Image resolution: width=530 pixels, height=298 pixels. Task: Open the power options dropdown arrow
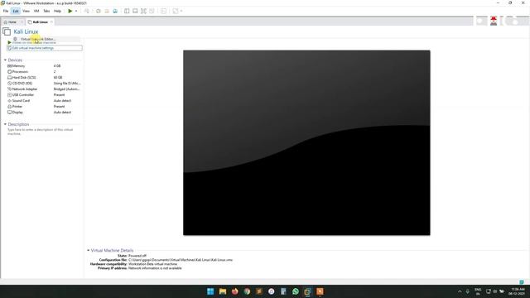(x=76, y=11)
